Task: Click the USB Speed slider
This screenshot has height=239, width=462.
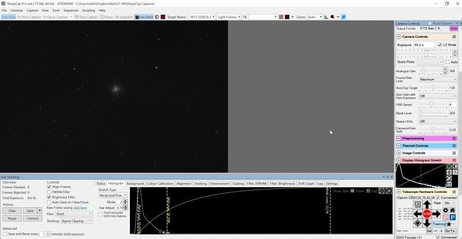Action: coord(433,104)
